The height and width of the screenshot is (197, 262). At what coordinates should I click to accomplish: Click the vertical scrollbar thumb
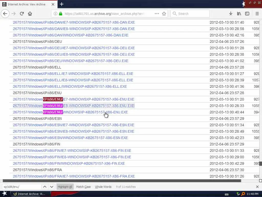click(x=260, y=163)
